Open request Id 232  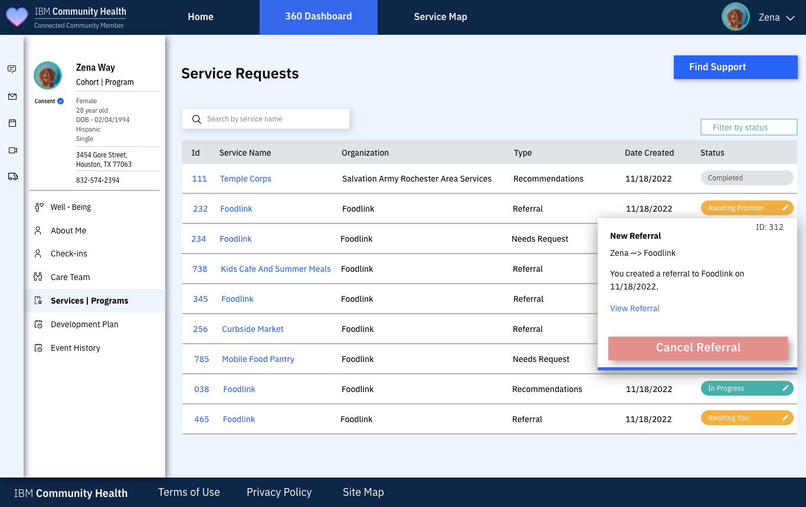click(201, 209)
